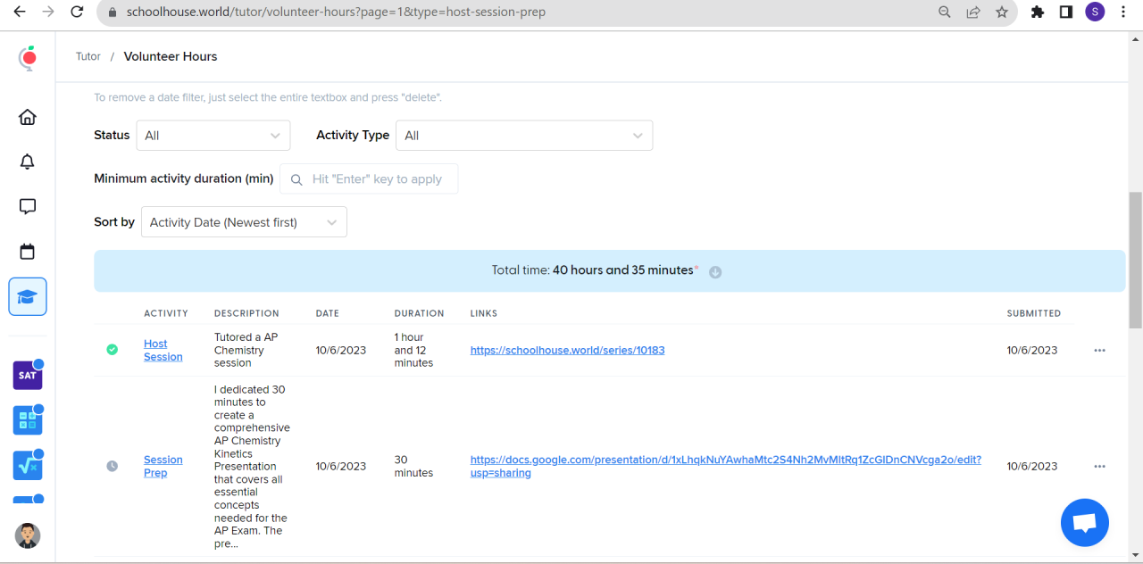Click the Minimum activity duration field

tap(368, 178)
